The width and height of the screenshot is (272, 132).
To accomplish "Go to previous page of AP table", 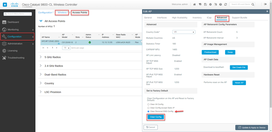I will click(x=47, y=48).
